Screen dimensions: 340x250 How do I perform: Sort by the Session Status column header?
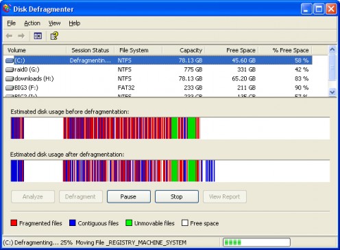pos(90,50)
